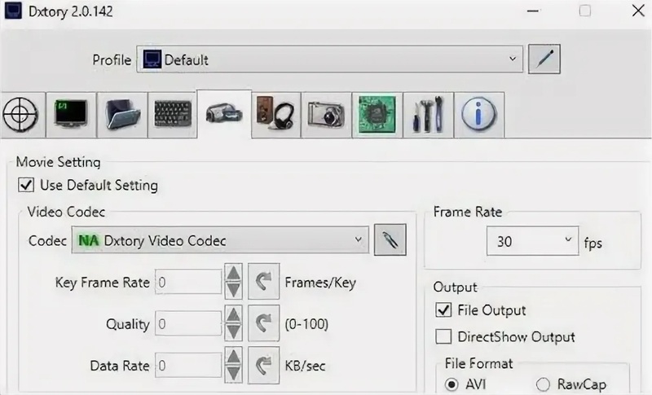Open the headphones Audio tab
The image size is (652, 395).
[274, 115]
